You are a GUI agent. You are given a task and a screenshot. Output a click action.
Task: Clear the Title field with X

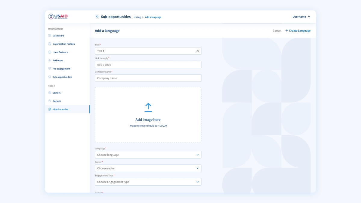pos(197,51)
